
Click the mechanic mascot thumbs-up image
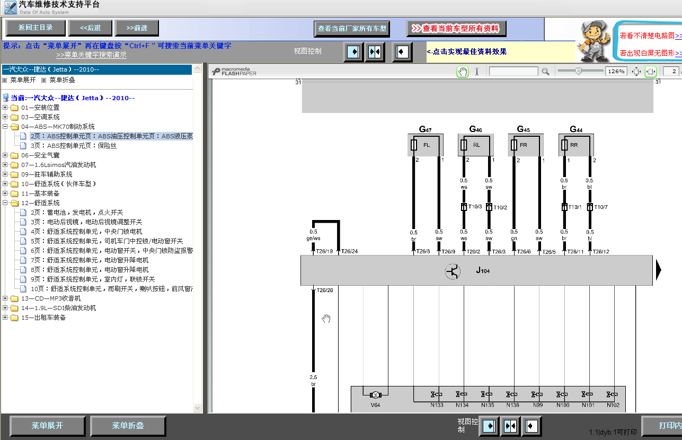click(x=594, y=41)
